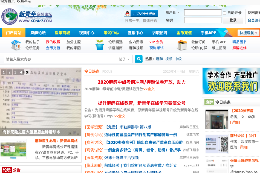Viewport: 260px width, 173px height.
Task: Click hot search term 麻醉
Action: tap(159, 59)
